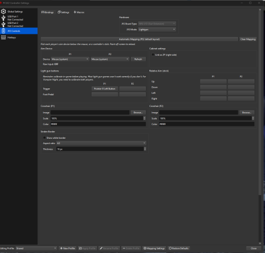Viewport: 265px width, 253px height.
Task: Click Automatic Mapping (PS2 default layout) button
Action: coord(139,39)
